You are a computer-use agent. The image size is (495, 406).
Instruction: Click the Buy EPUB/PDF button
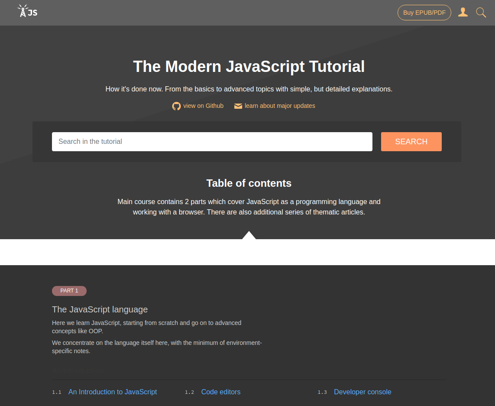[424, 13]
